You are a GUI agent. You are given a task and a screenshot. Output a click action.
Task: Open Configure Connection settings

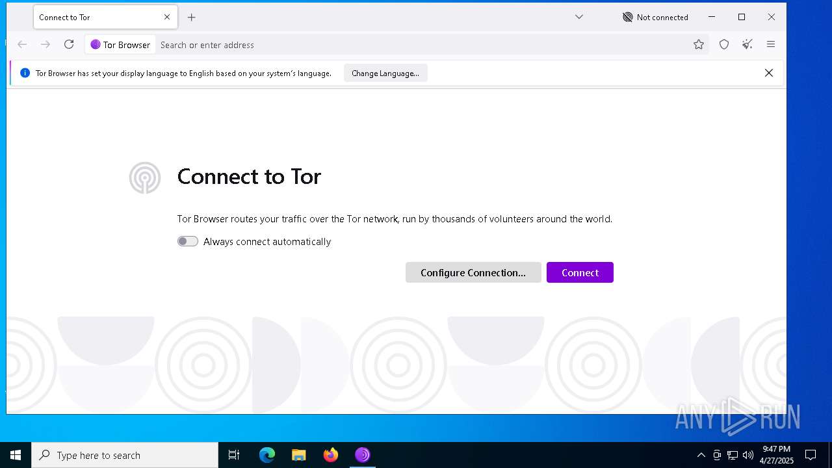(x=473, y=272)
